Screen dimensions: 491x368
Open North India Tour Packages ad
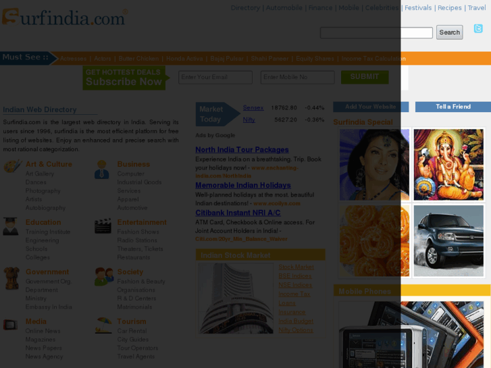tap(242, 150)
